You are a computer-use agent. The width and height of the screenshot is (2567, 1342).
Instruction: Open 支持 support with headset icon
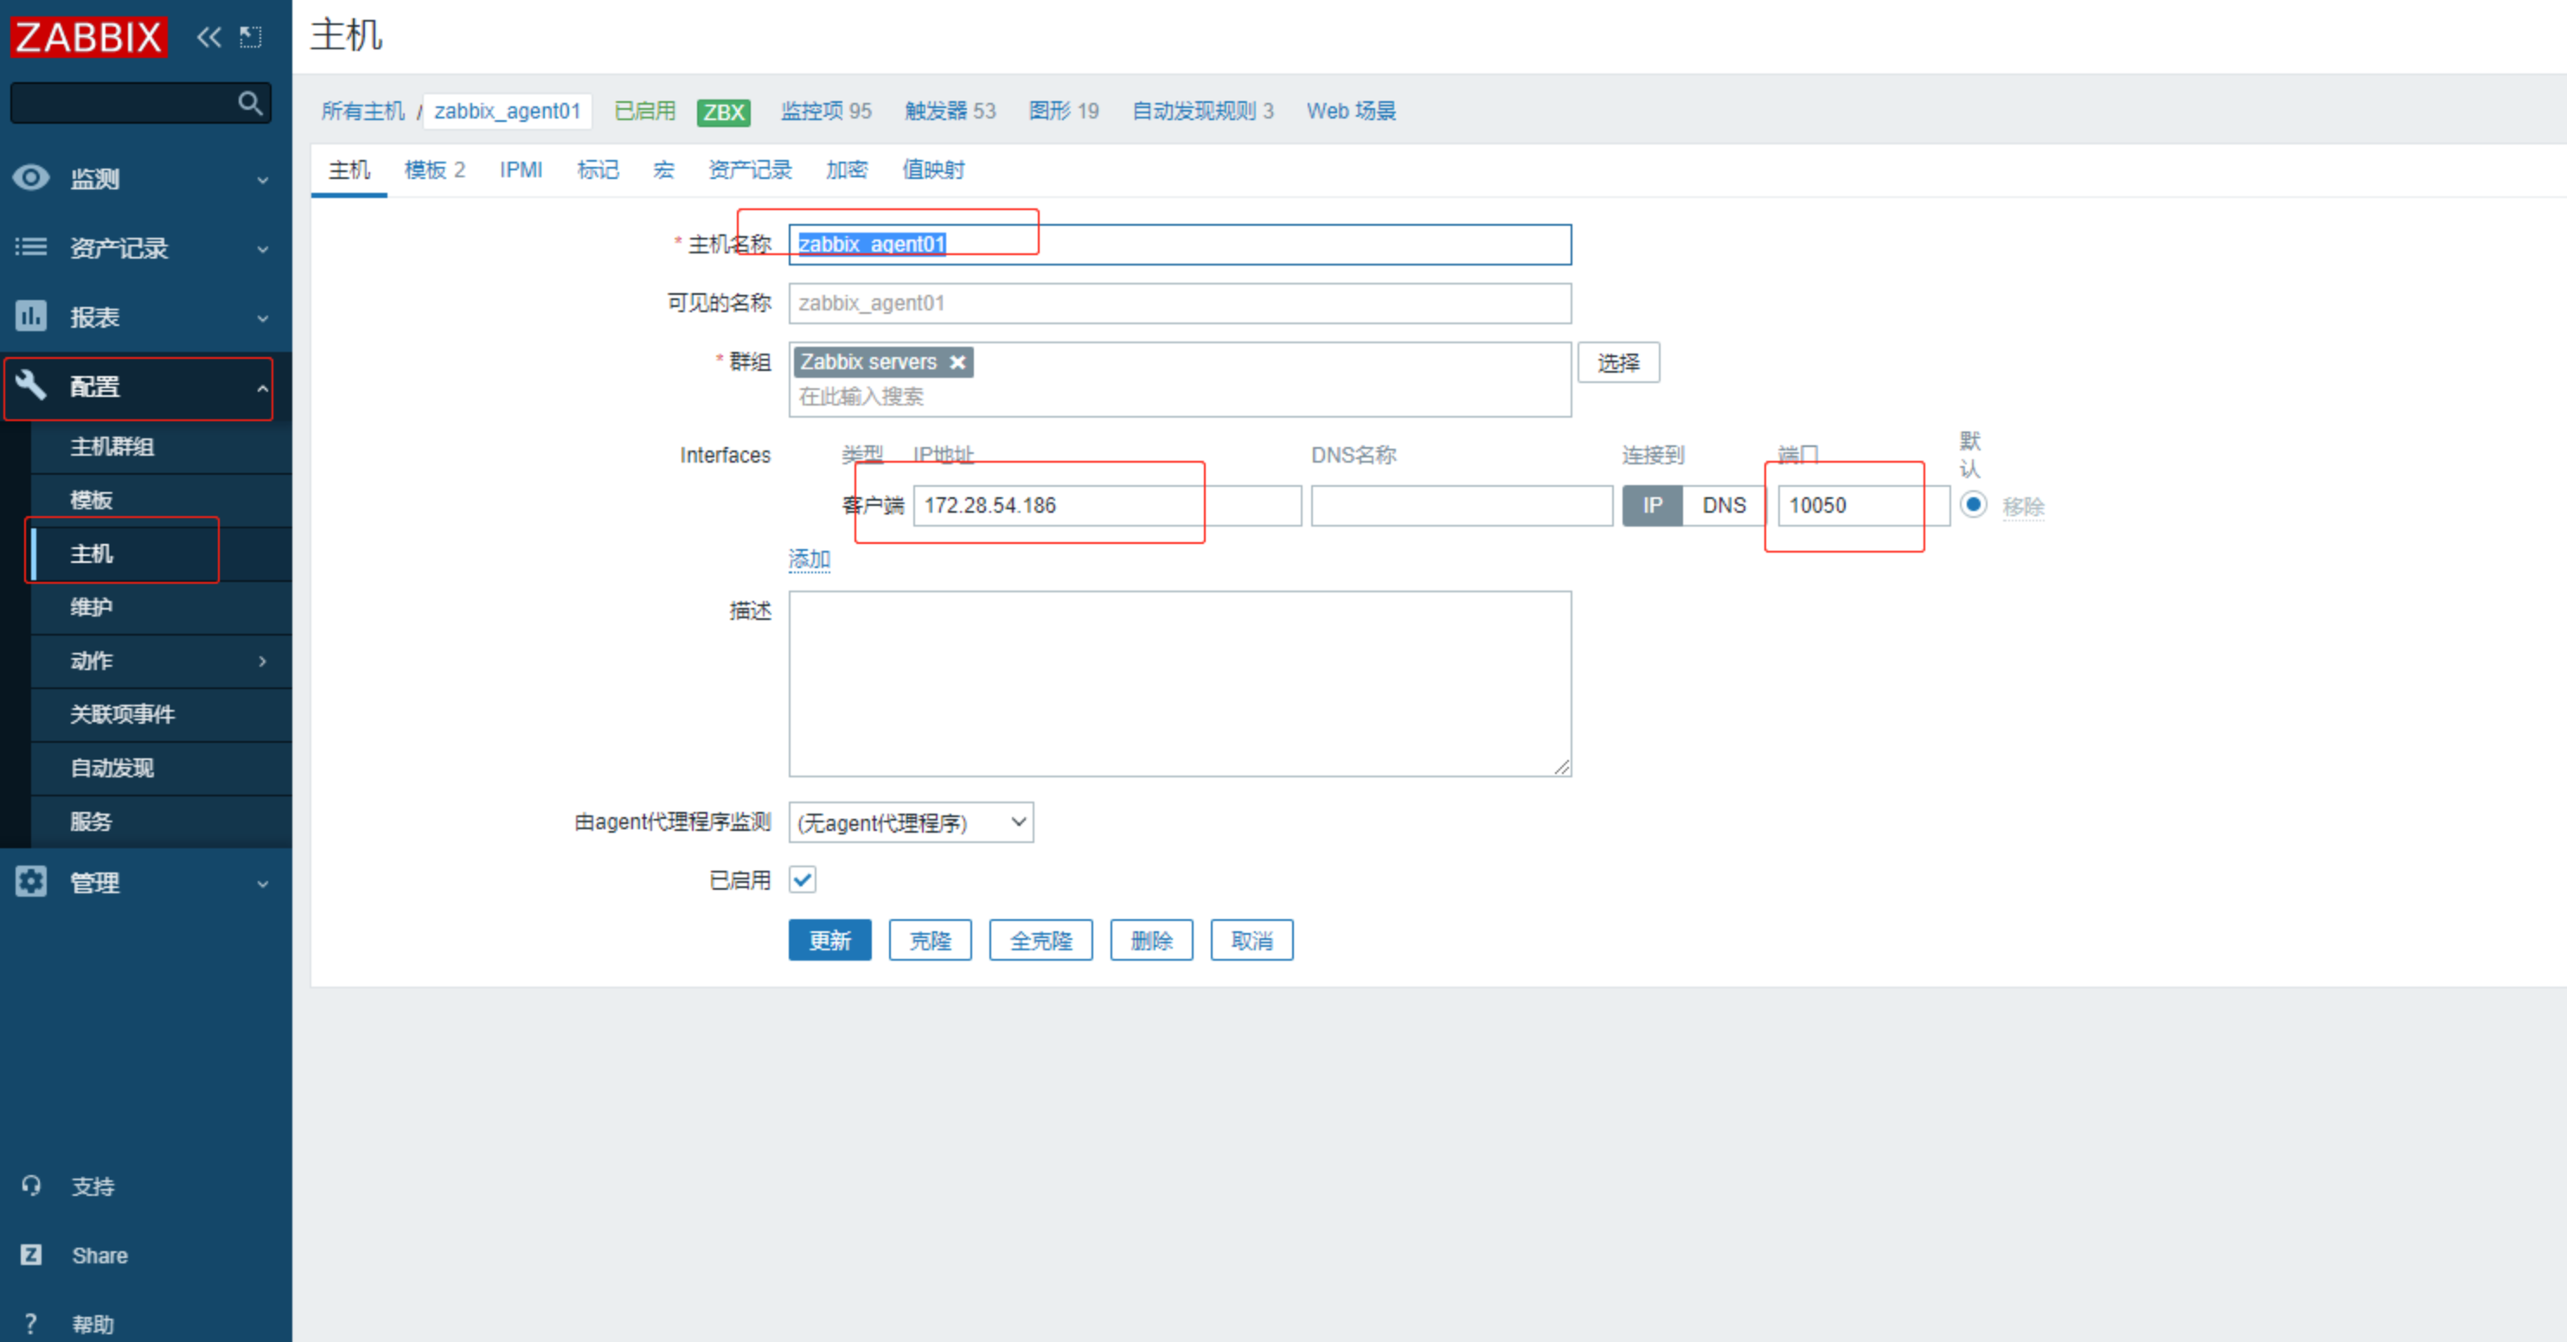(92, 1186)
